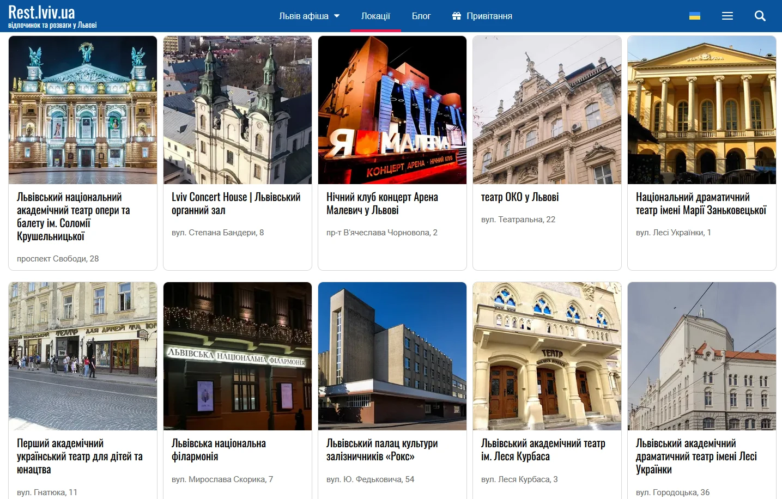
Task: Open the search via magnifier icon
Action: click(x=760, y=16)
